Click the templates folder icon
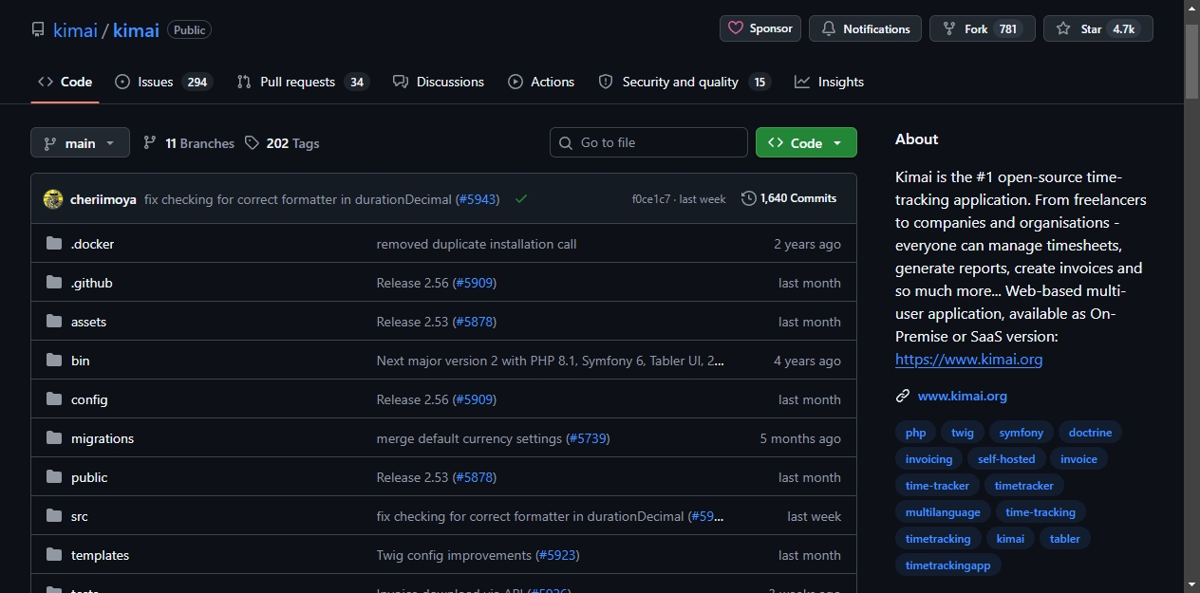1200x593 pixels. point(54,555)
